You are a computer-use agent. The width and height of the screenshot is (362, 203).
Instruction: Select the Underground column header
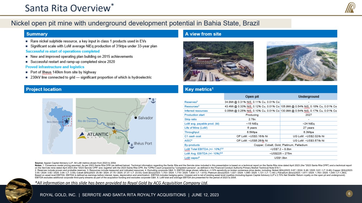309,96
